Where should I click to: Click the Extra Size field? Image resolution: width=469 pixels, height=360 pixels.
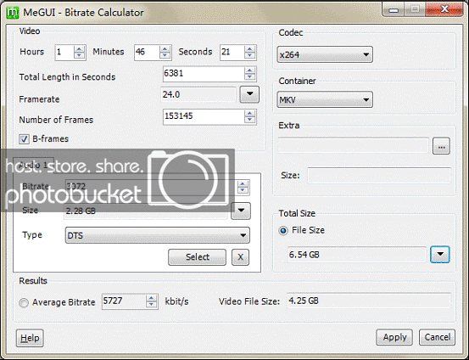pos(379,176)
